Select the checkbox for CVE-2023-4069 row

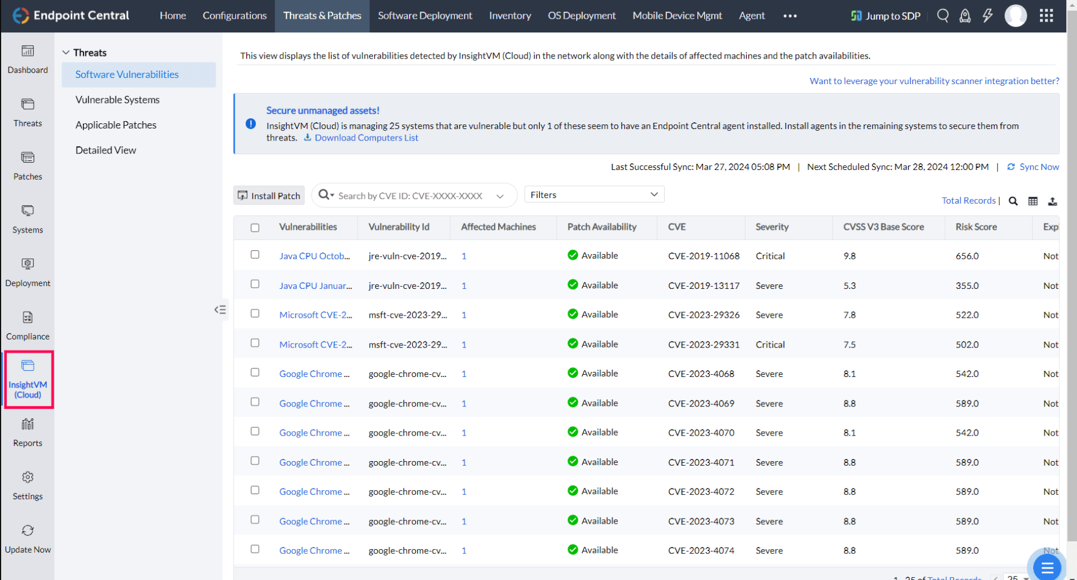[x=255, y=402]
